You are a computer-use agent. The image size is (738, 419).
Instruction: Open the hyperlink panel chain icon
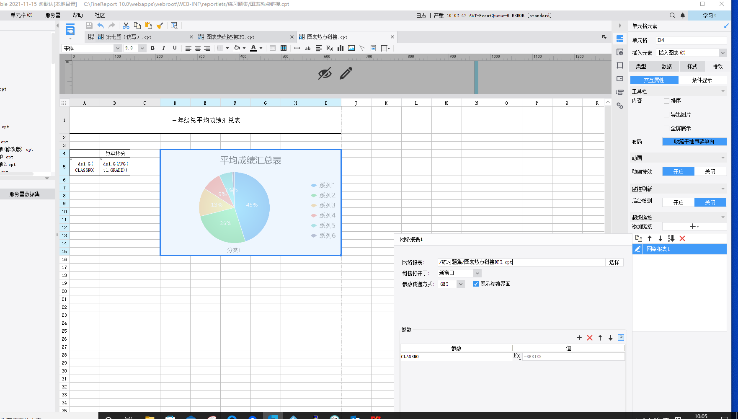pos(620,106)
